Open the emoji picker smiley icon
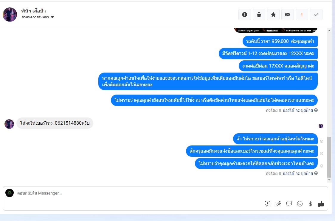335x221 pixels. coord(300,204)
